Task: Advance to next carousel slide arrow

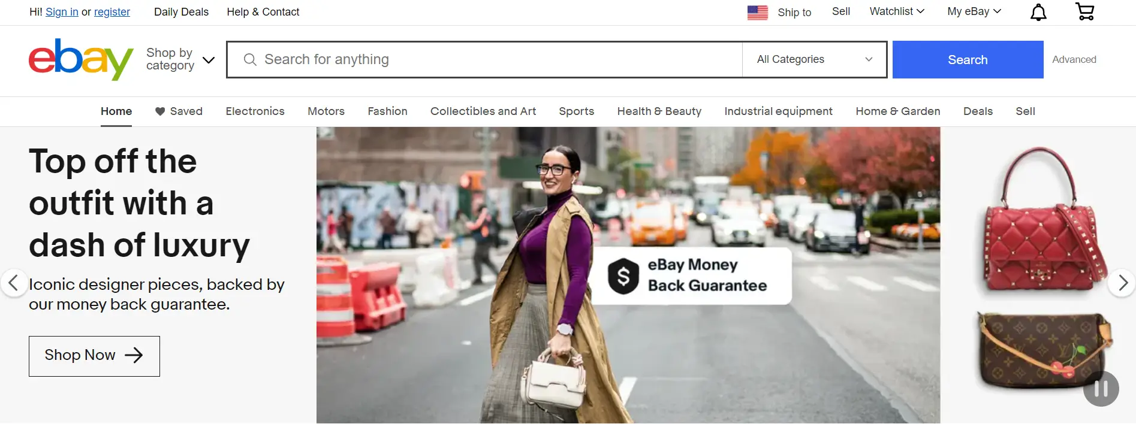Action: click(x=1122, y=282)
